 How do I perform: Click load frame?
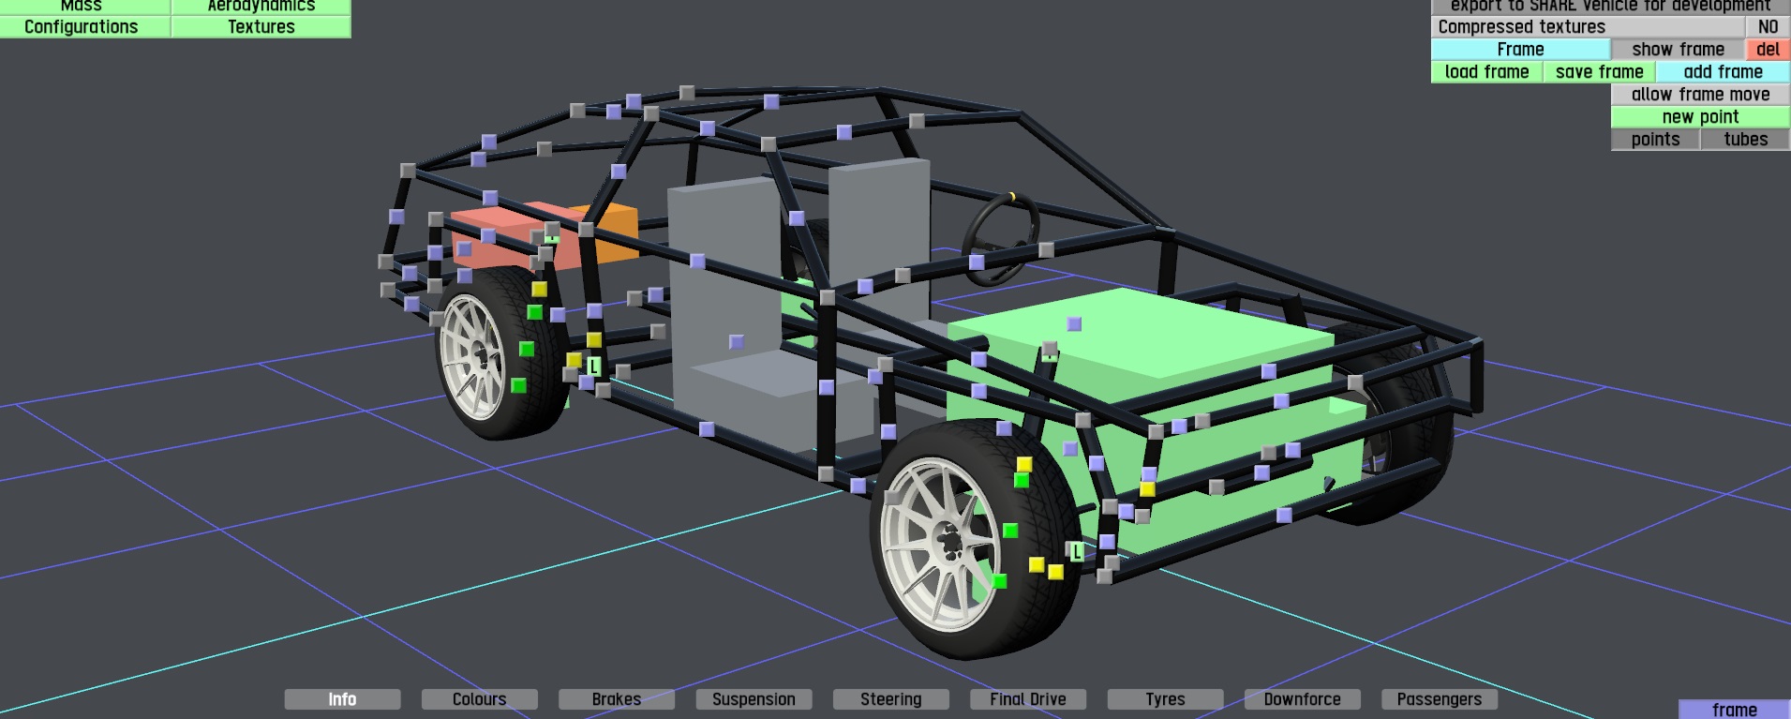1486,72
